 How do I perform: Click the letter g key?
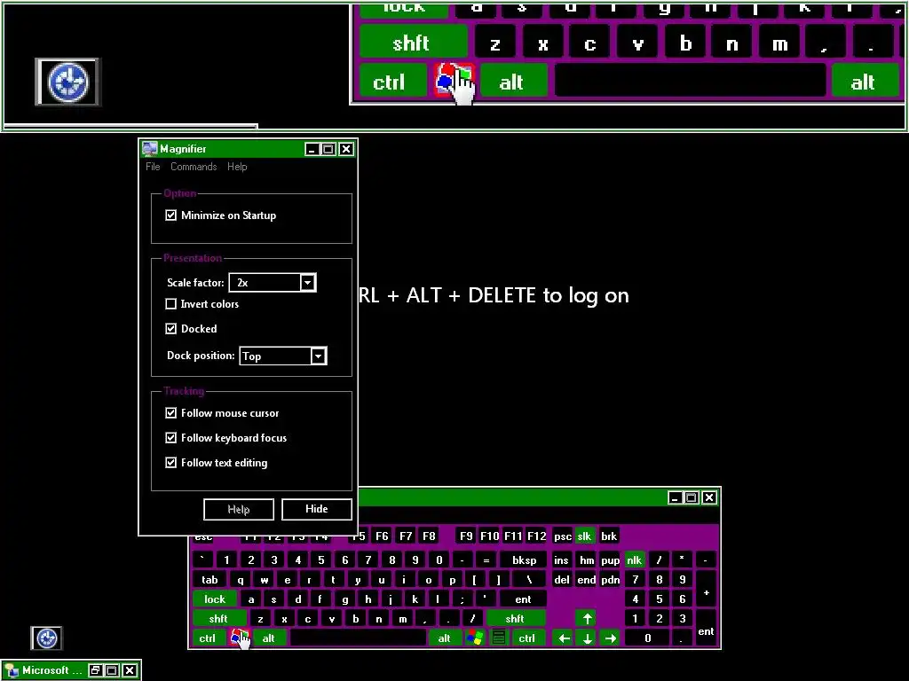point(345,599)
